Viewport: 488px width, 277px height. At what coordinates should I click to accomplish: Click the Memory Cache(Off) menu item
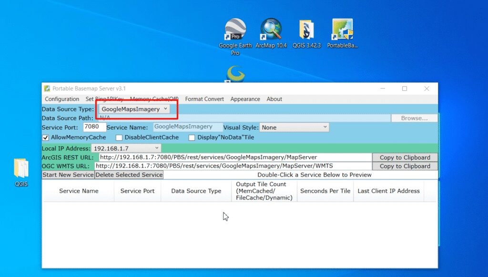click(x=154, y=99)
